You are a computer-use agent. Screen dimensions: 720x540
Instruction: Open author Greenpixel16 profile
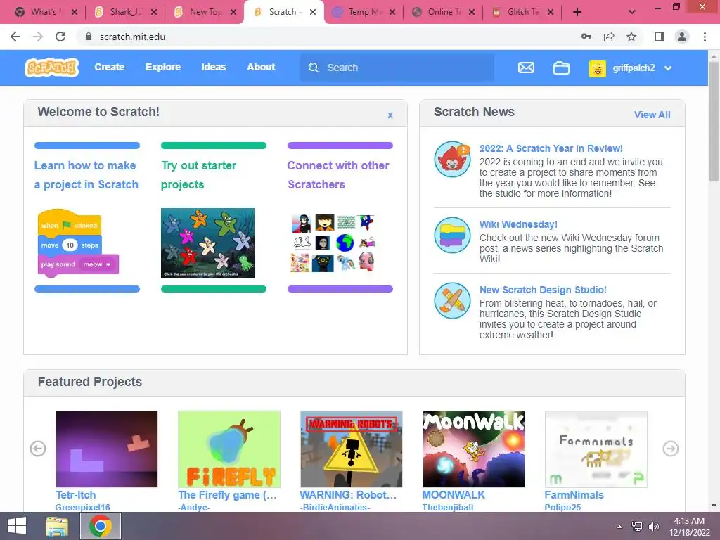[83, 508]
